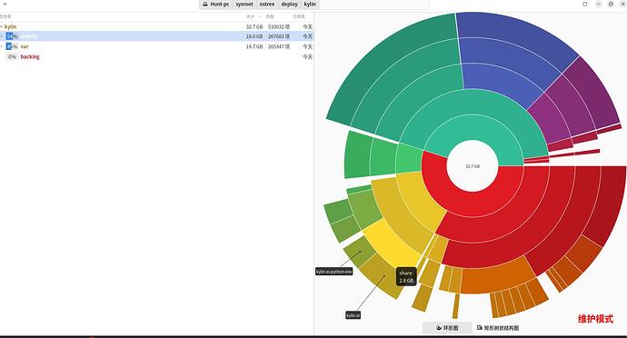Click the var row usage percentage bar
Screen dimensions: 627x338
point(12,46)
